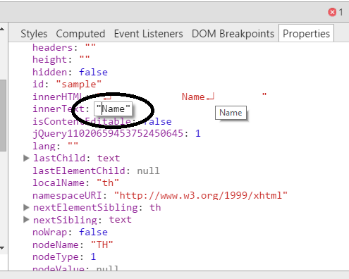Viewport: 349px width, 279px height.
Task: Switch to the Computed tab
Action: click(x=80, y=34)
